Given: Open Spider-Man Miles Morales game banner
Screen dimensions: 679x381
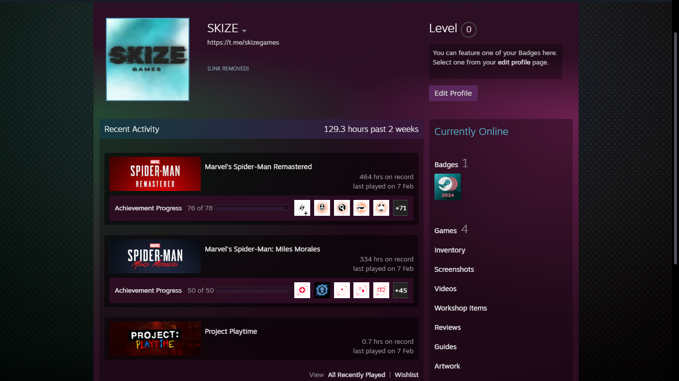Looking at the screenshot, I should (155, 256).
